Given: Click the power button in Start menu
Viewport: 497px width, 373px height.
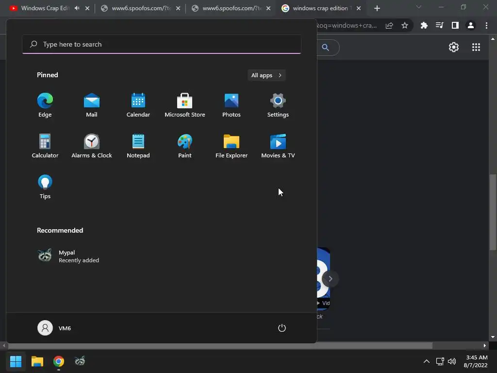Looking at the screenshot, I should coord(282,328).
